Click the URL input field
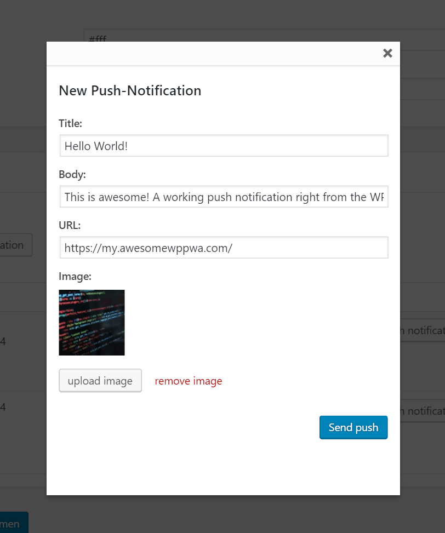 pyautogui.click(x=224, y=248)
